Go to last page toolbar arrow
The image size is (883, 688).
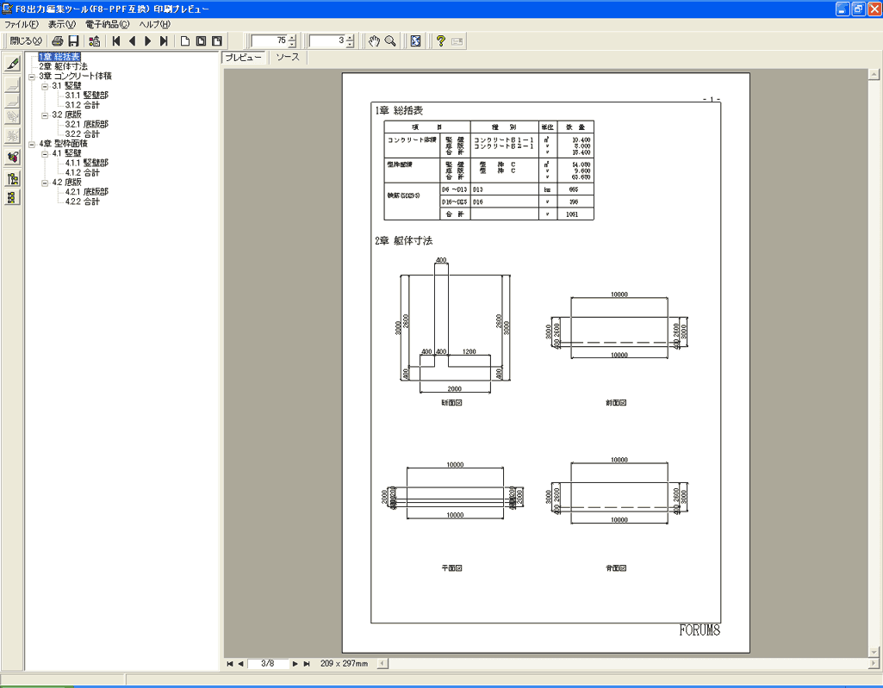(164, 41)
